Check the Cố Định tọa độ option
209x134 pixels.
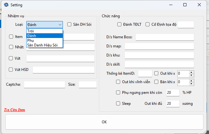pos(148,24)
